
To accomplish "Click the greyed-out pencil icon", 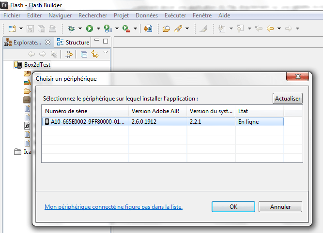I will (204, 29).
